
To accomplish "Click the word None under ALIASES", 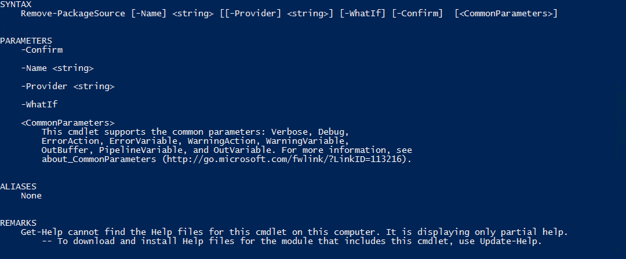I will point(31,196).
